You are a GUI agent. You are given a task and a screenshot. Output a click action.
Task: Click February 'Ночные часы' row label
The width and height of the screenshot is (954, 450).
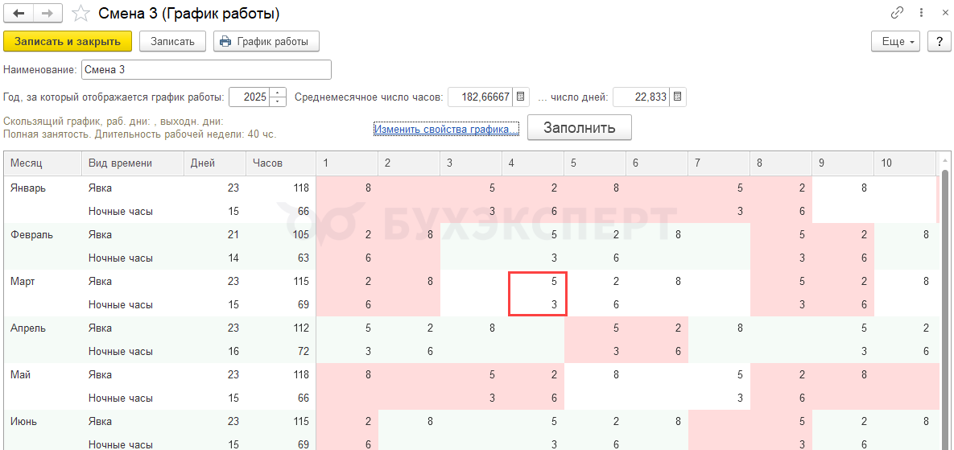(x=134, y=258)
